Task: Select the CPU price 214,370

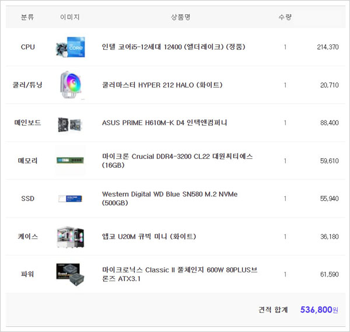Action: coord(327,47)
